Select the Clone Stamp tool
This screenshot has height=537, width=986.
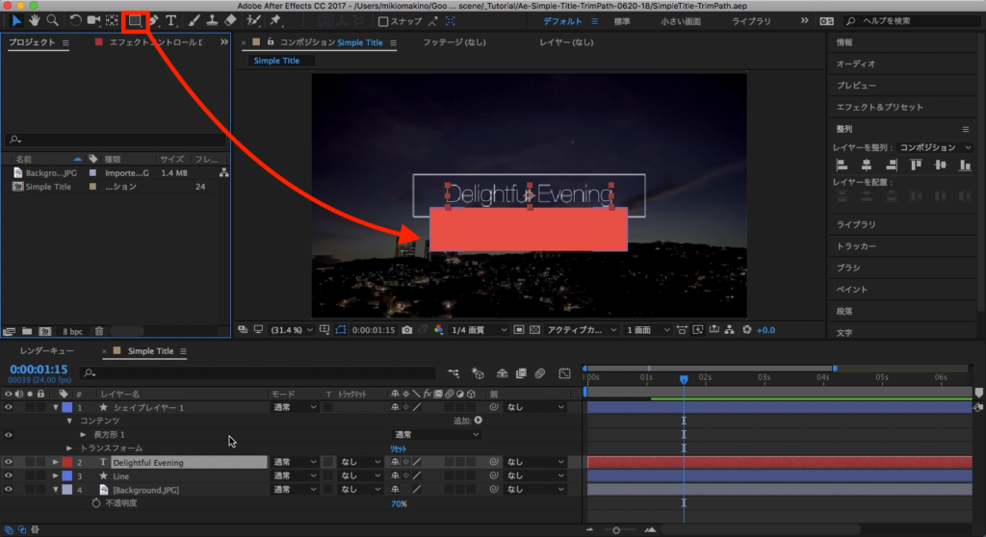pos(211,20)
